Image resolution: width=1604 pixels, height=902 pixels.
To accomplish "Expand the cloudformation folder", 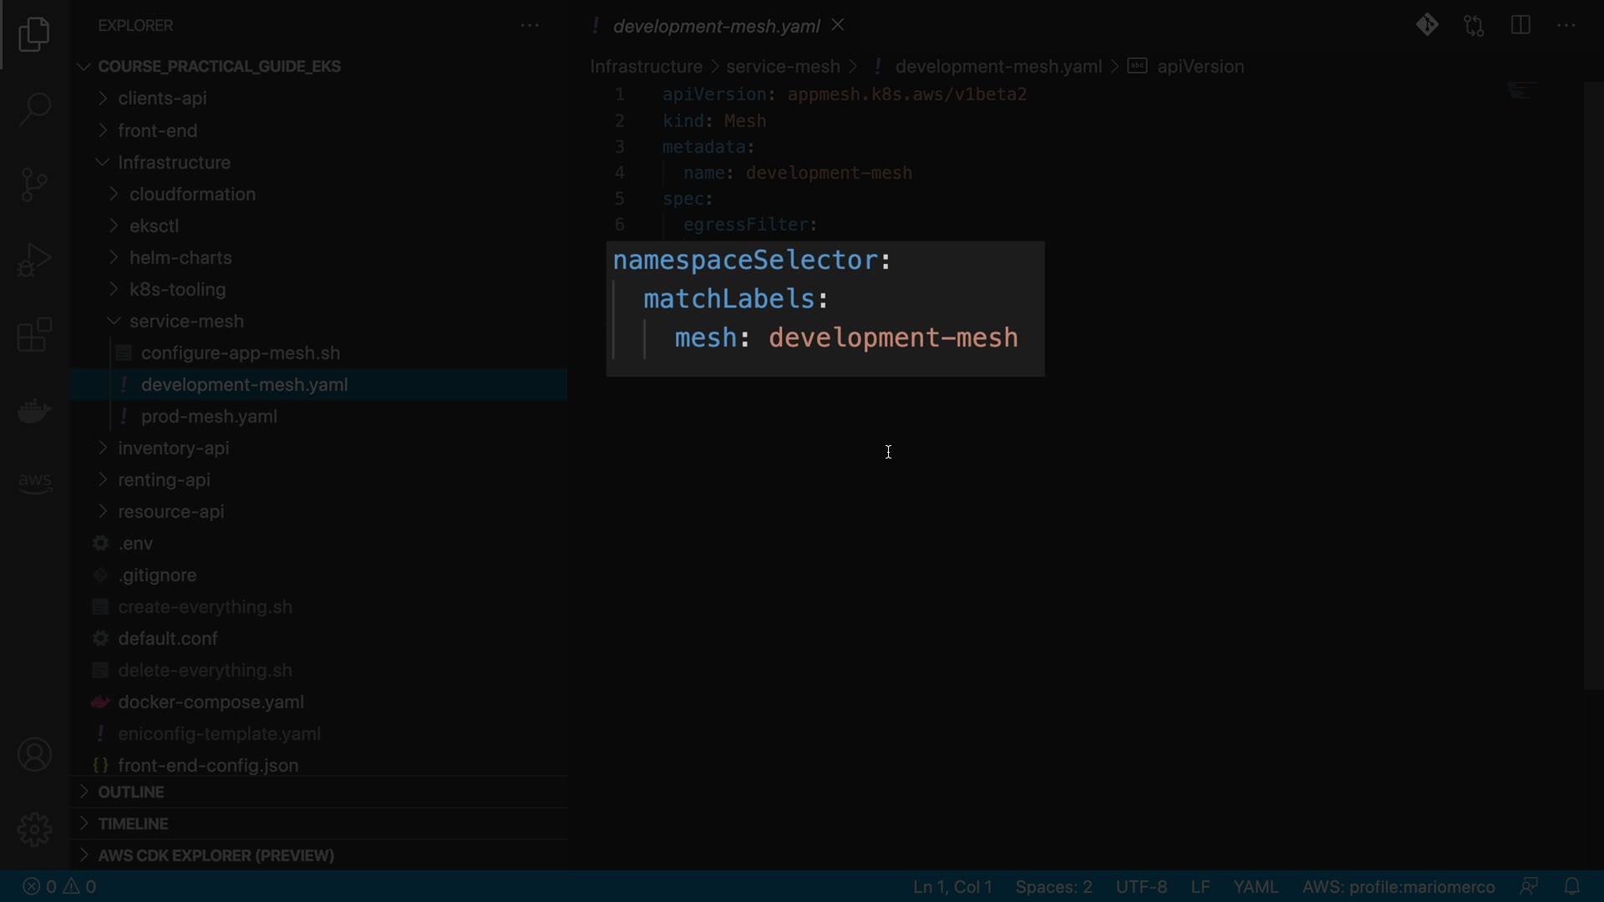I will pyautogui.click(x=192, y=194).
